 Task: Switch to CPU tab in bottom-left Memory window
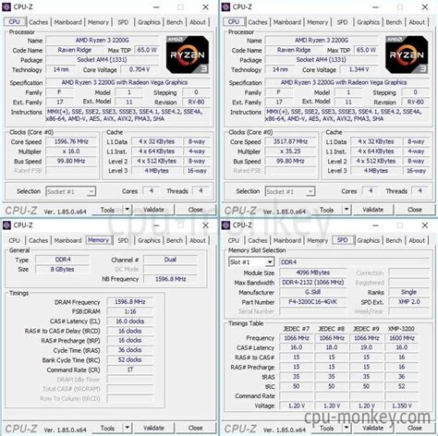[x=14, y=240]
